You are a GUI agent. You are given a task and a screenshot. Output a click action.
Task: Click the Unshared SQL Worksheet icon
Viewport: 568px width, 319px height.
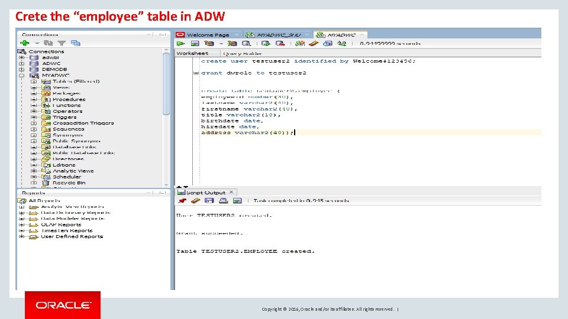(300, 43)
